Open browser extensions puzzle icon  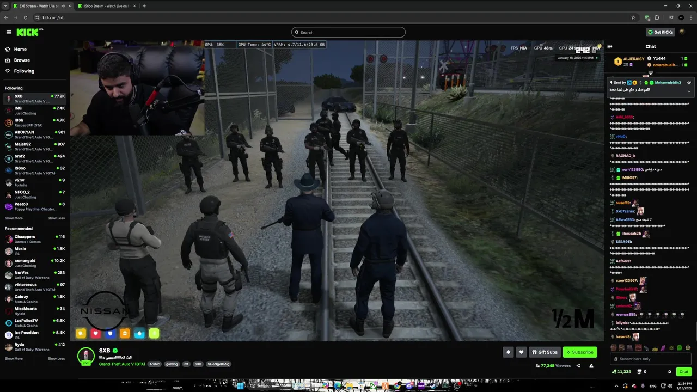pyautogui.click(x=657, y=17)
